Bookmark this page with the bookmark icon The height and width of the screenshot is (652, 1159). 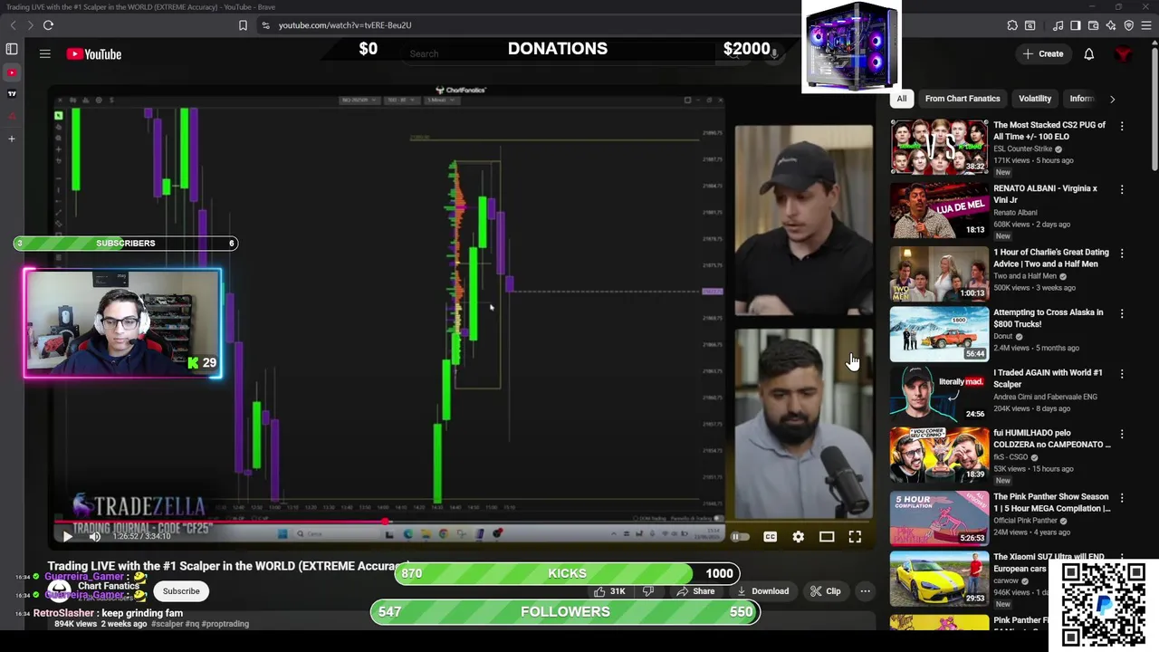243,25
